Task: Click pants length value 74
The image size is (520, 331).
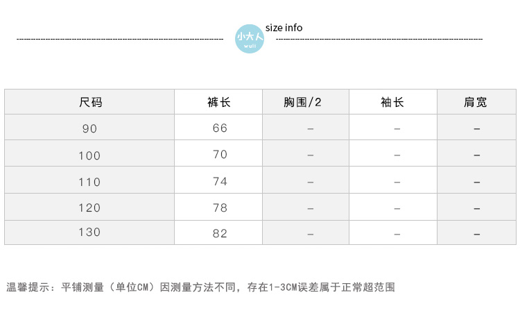Action: [220, 181]
